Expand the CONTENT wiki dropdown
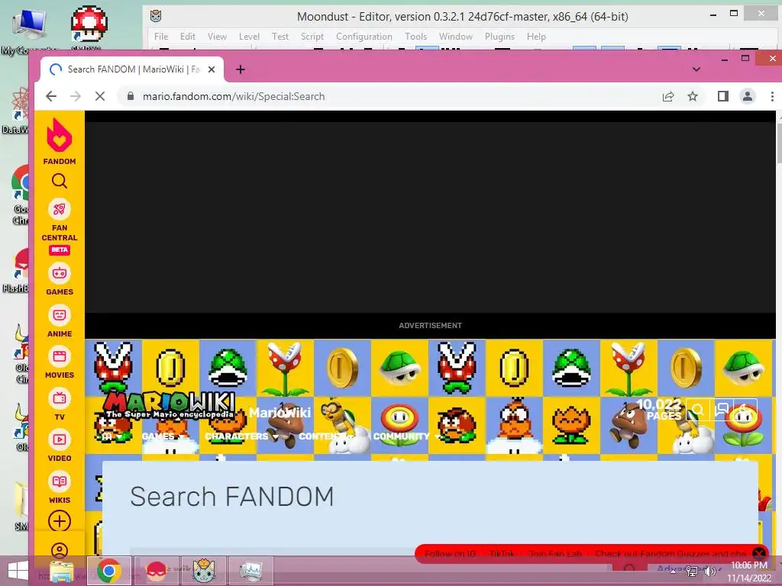Viewport: 782px width, 586px height. click(326, 436)
